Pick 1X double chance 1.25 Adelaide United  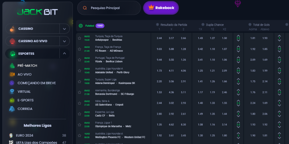[200, 71]
